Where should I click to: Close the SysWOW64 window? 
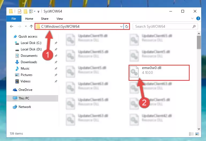coord(195,11)
